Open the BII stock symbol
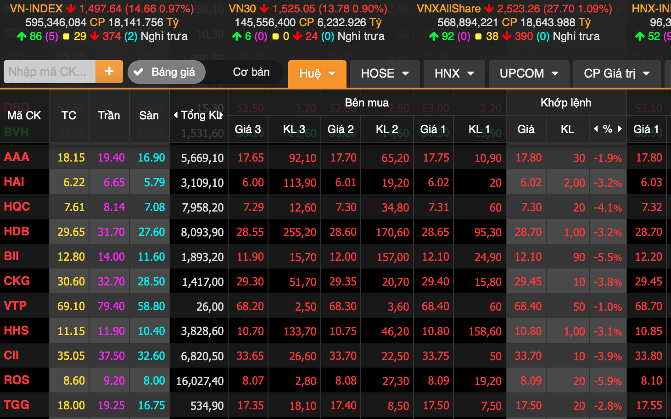 point(11,256)
